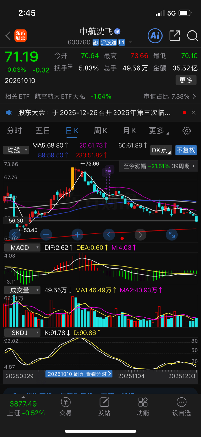Image resolution: width=201 pixels, height=437 pixels.
Task: Expand the stock code dropdown arrow
Action: click(x=130, y=42)
